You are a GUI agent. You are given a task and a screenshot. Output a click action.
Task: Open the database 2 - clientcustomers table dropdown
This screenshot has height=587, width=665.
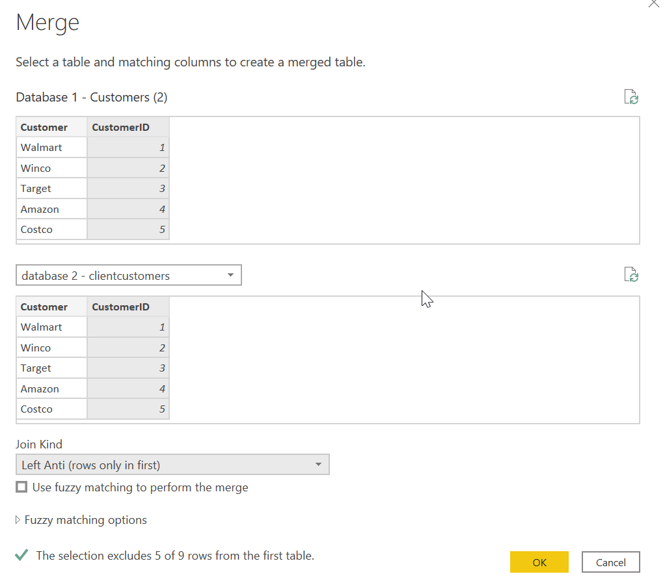(128, 275)
